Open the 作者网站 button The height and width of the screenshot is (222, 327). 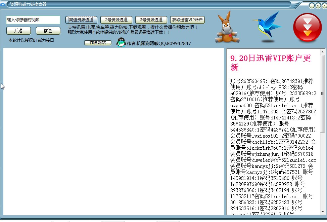point(98,43)
